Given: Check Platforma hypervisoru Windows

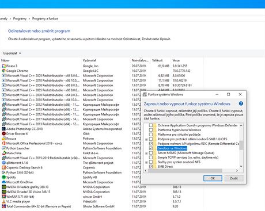Looking at the screenshot, I should [x=151, y=130].
